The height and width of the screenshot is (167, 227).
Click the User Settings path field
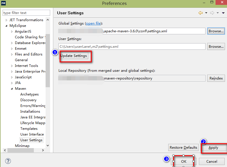tap(132, 47)
